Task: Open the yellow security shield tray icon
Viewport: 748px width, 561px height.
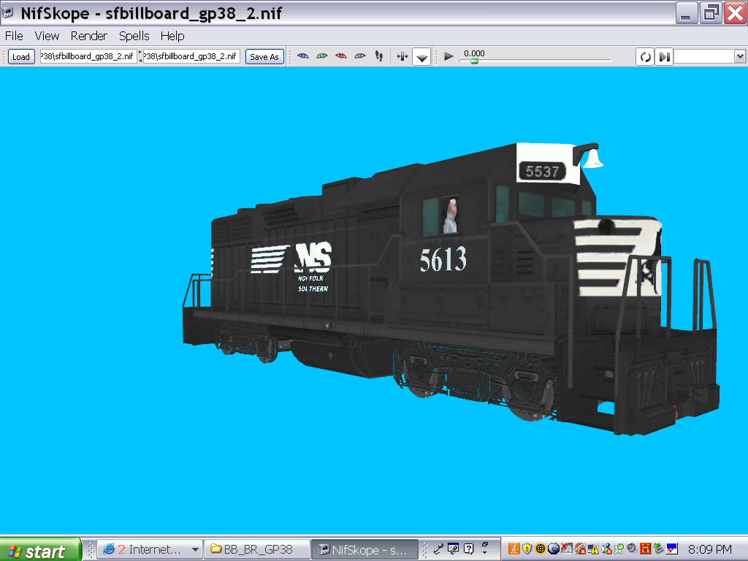Action: click(x=527, y=549)
